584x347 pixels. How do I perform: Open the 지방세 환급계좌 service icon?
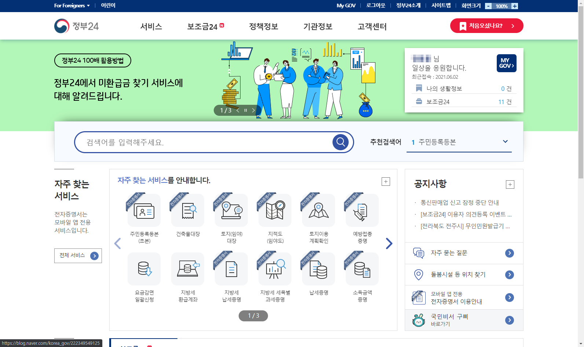[188, 269]
